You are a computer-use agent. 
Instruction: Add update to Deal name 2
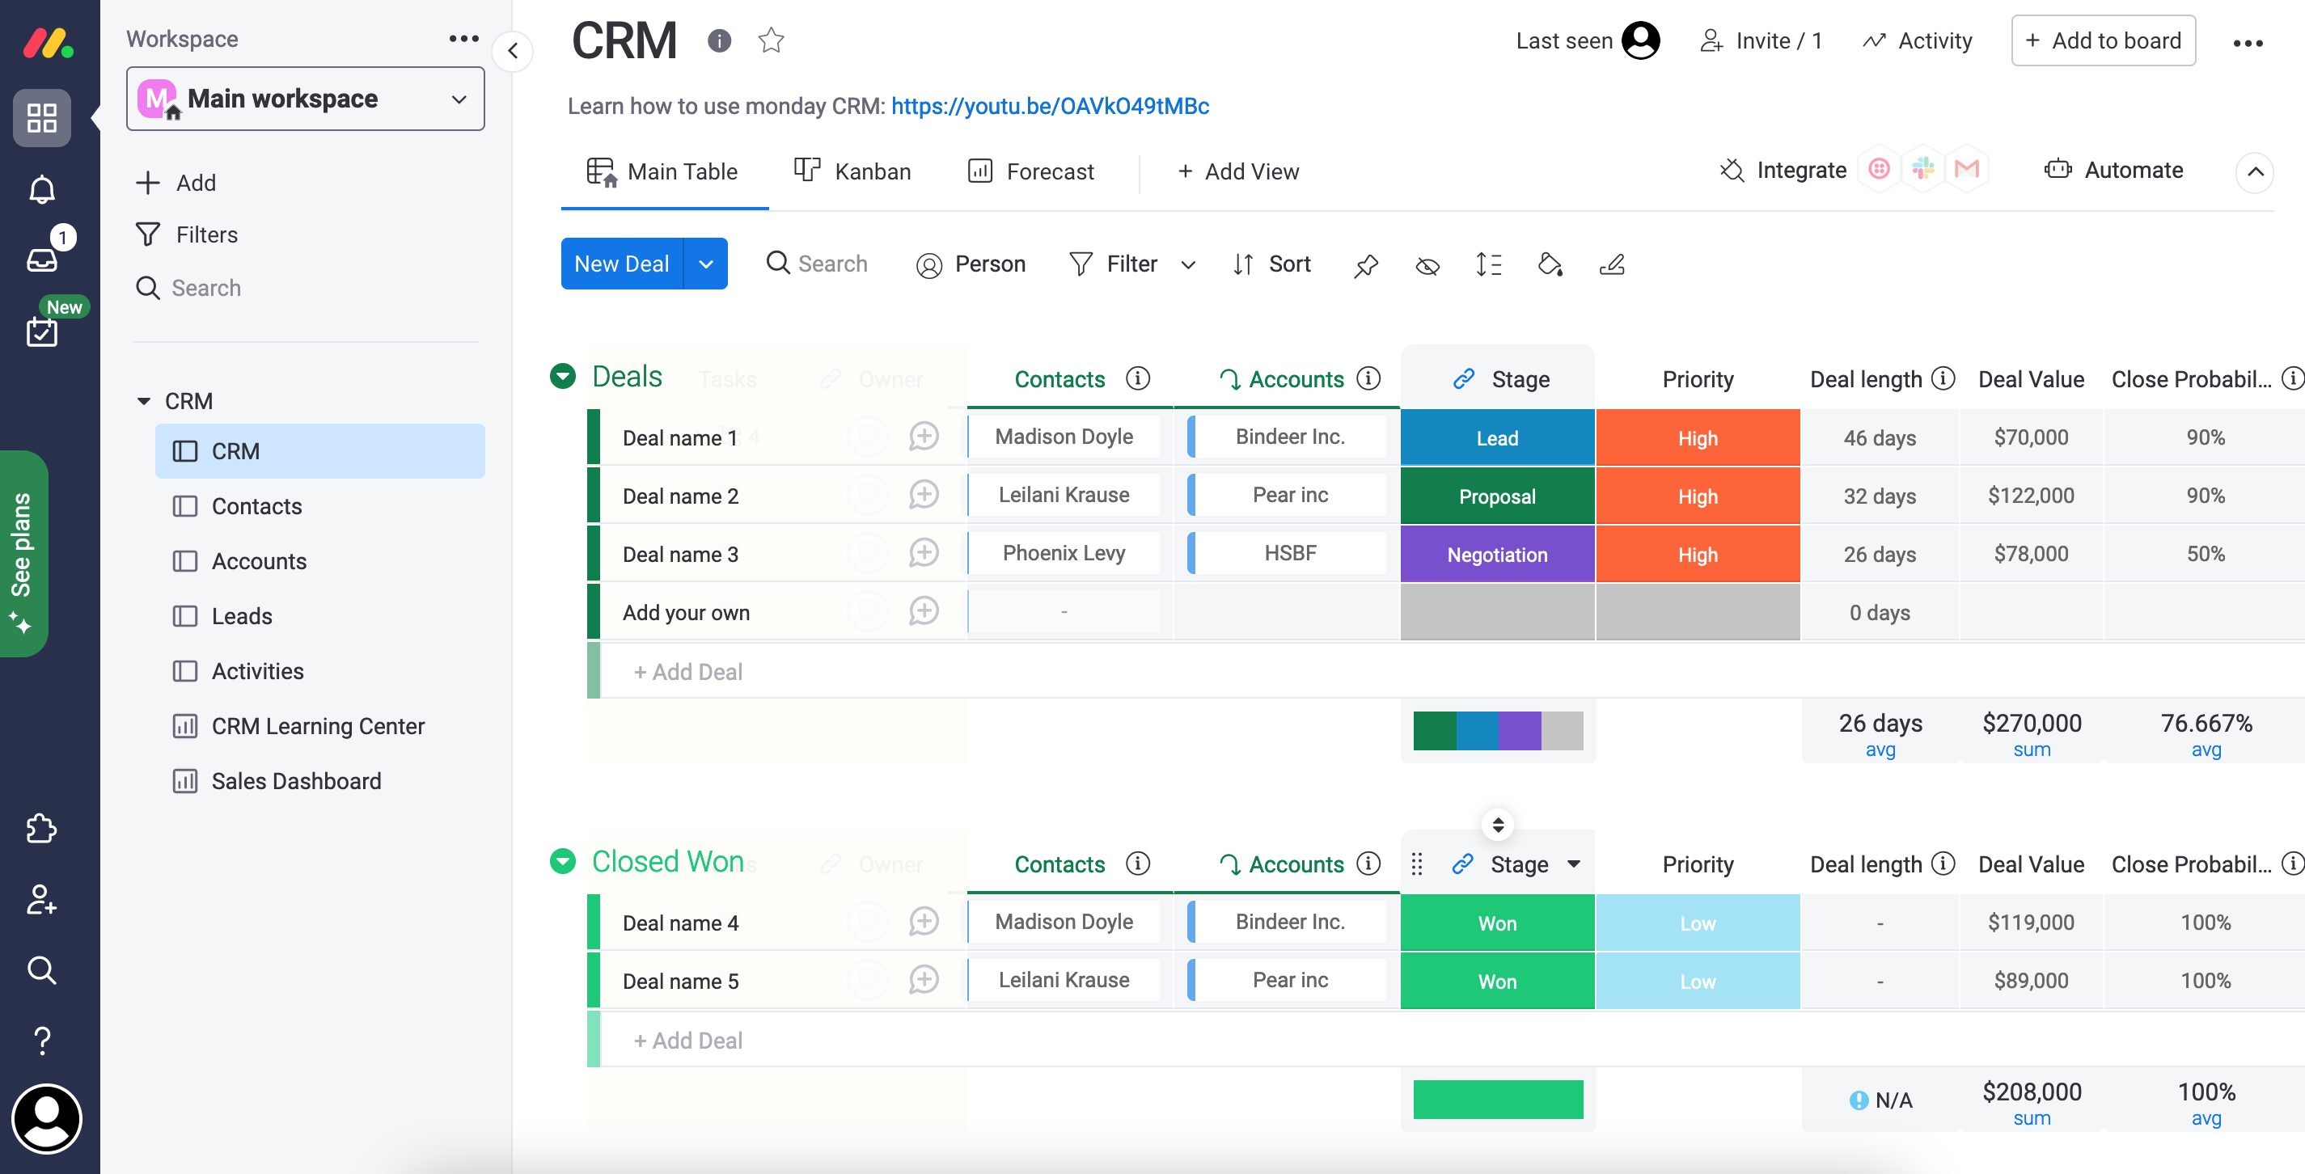924,495
